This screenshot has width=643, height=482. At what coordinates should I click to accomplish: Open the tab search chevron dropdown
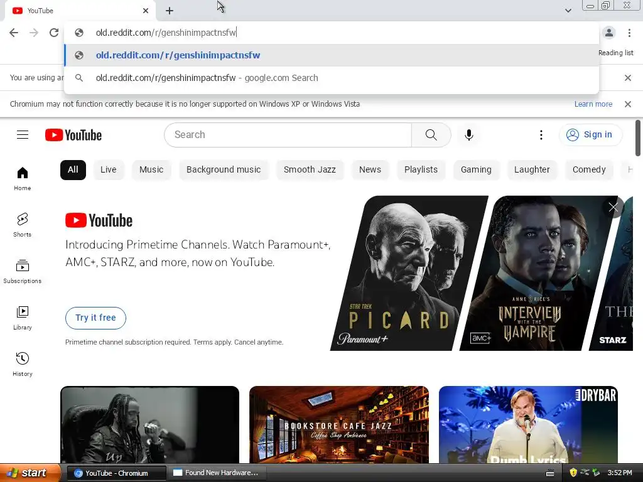point(568,11)
